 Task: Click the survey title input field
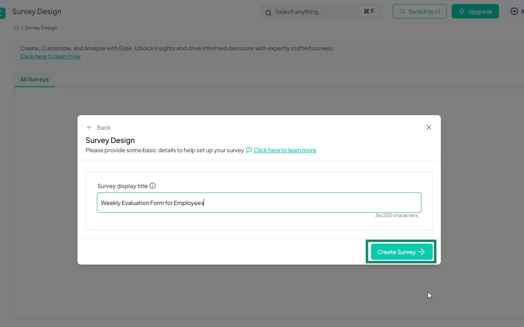click(x=259, y=202)
